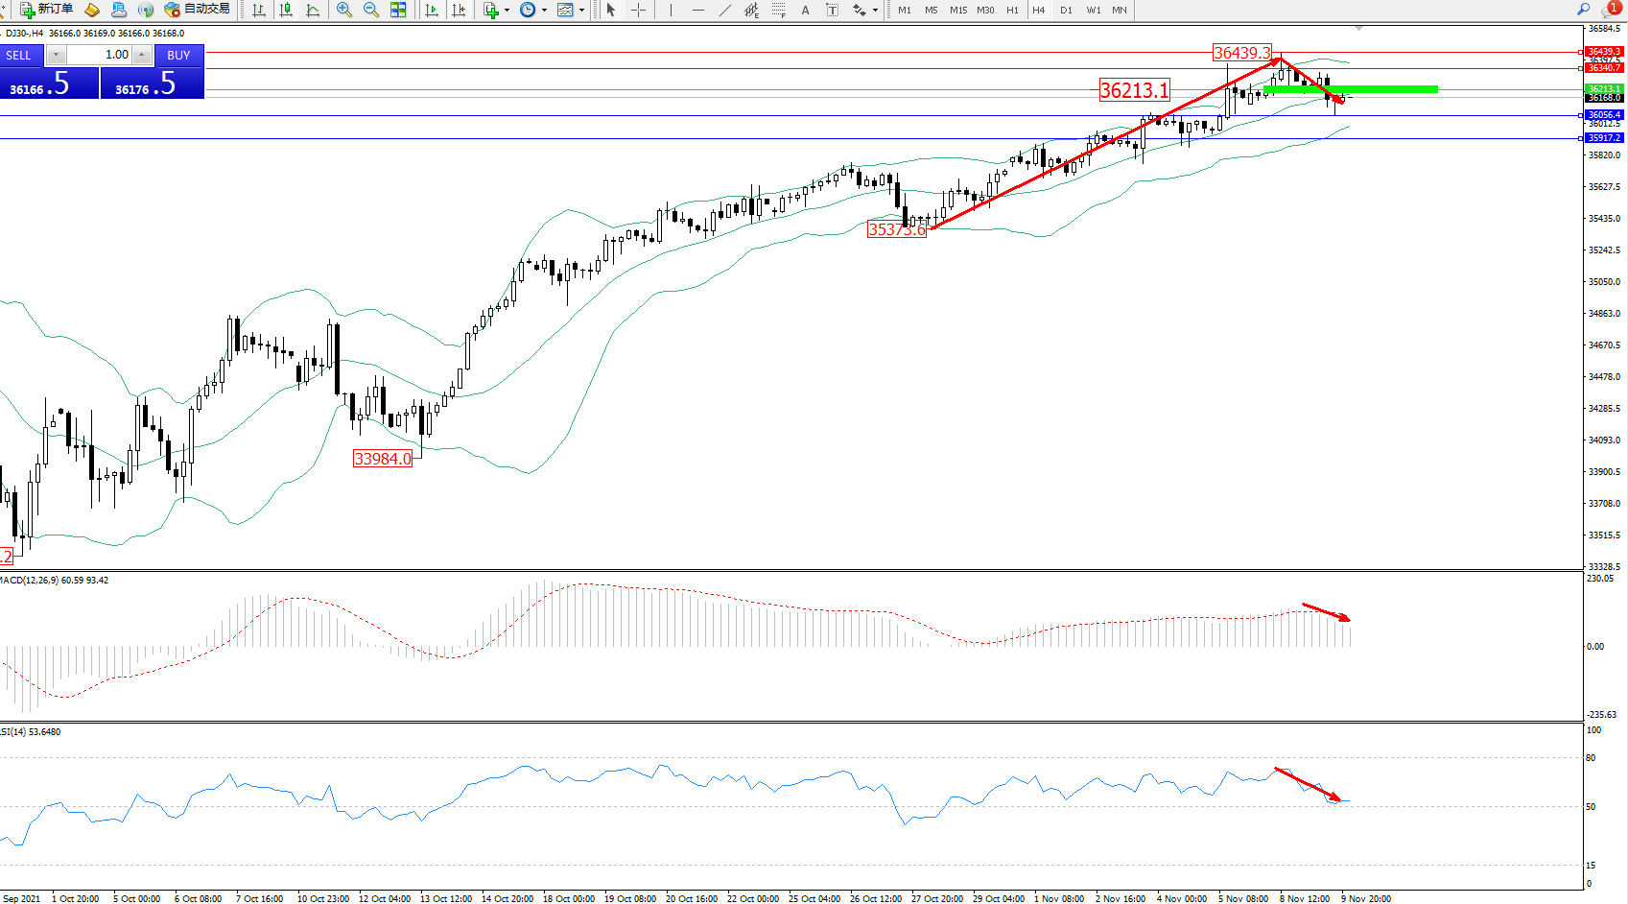Viewport: 1628px width, 904px height.
Task: Open the search magnifier in toolbar
Action: [1583, 10]
